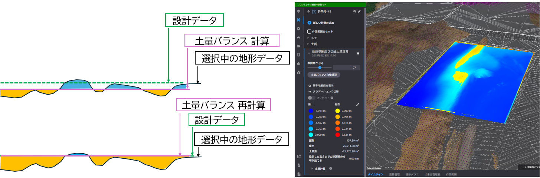Click the 137.39 m³ 掘削 value
The width and height of the screenshot is (540, 178).
[353, 141]
